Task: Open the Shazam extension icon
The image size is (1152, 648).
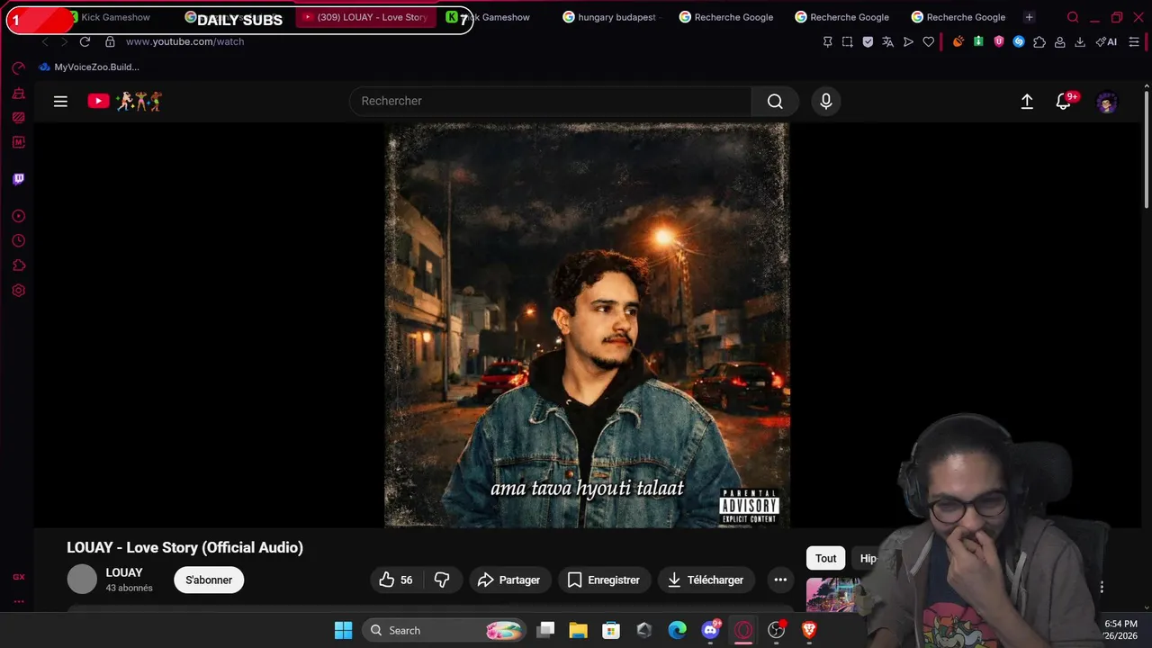Action: point(1019,41)
